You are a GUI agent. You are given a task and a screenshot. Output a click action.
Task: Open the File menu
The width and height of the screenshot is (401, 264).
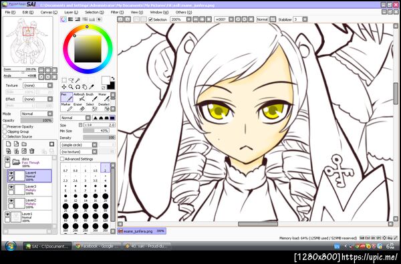(10, 12)
